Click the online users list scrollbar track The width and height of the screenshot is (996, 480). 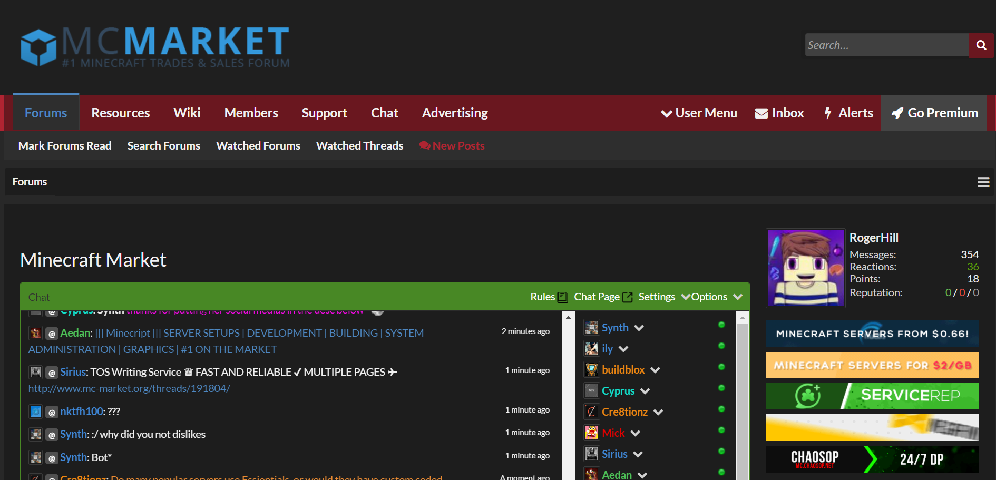click(743, 401)
